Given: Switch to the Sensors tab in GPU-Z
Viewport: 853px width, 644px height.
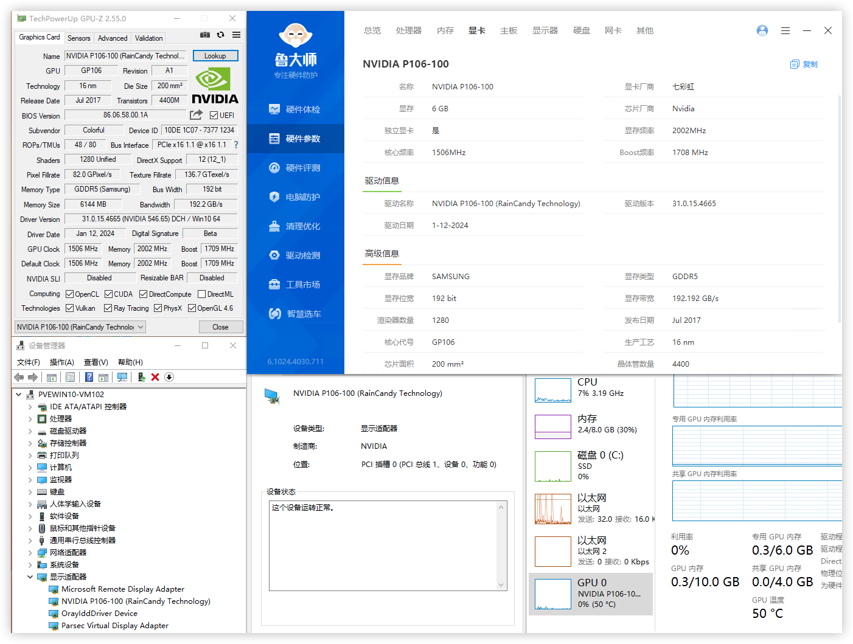Looking at the screenshot, I should (x=78, y=38).
